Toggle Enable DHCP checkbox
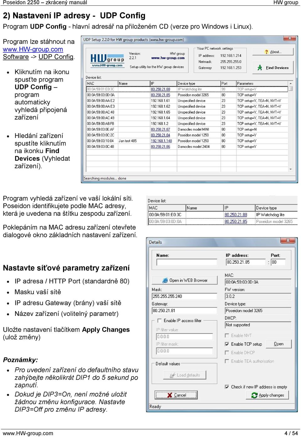Viewport: 301px width, 437px height. (227, 353)
